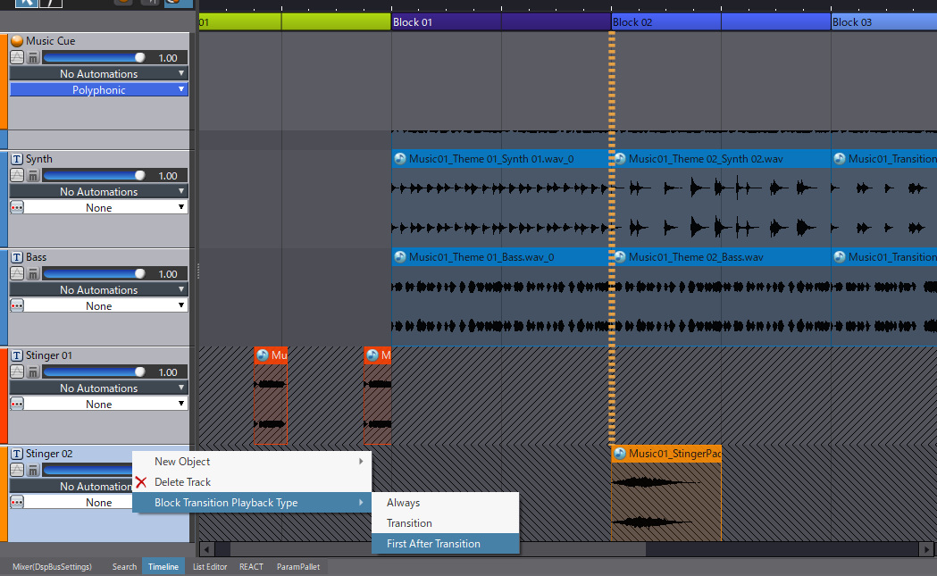Adjust the Synth track volume slider
This screenshot has width=937, height=576.
click(x=95, y=176)
